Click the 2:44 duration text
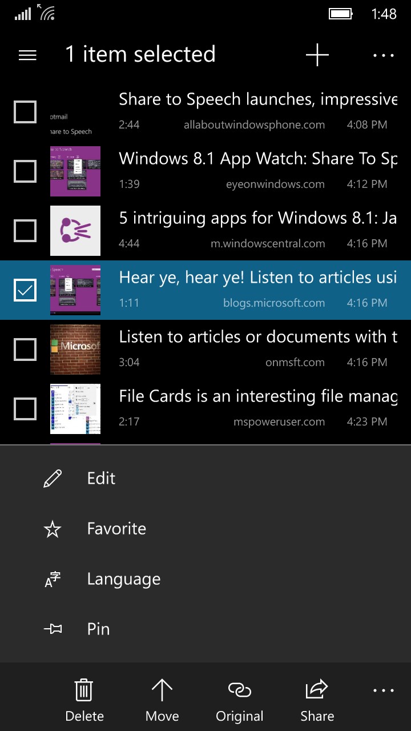 (x=129, y=125)
